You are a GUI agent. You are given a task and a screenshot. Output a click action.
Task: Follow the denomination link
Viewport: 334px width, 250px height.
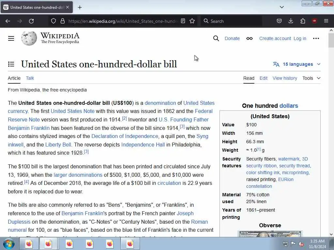click(160, 103)
